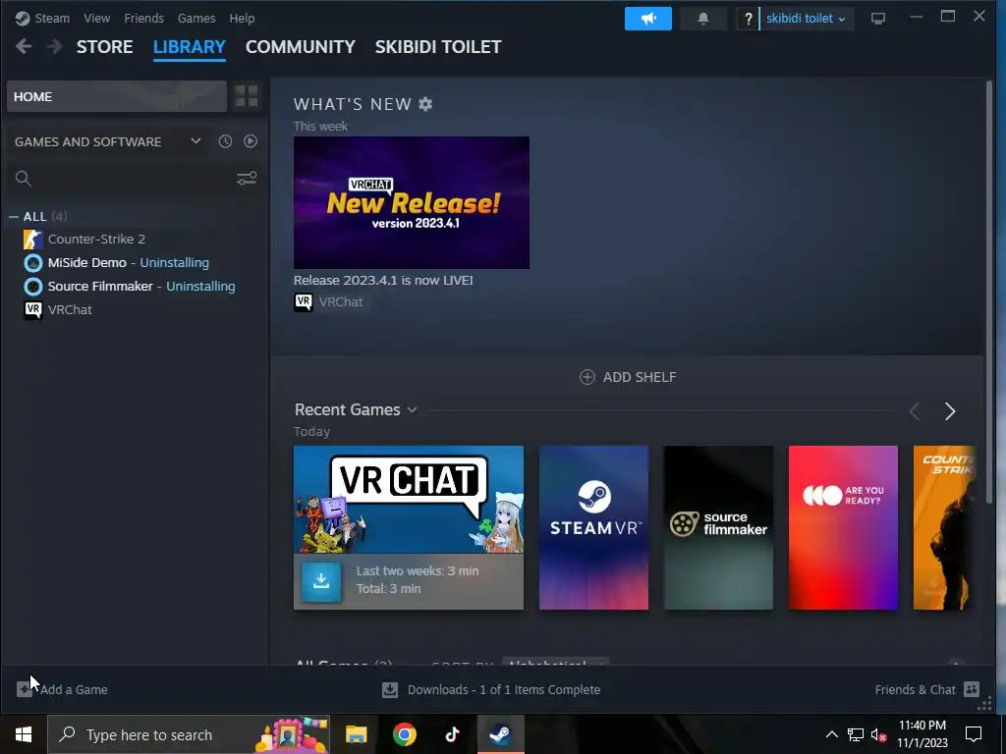The image size is (1006, 754).
Task: Go back with the left arrow
Action: click(x=24, y=47)
